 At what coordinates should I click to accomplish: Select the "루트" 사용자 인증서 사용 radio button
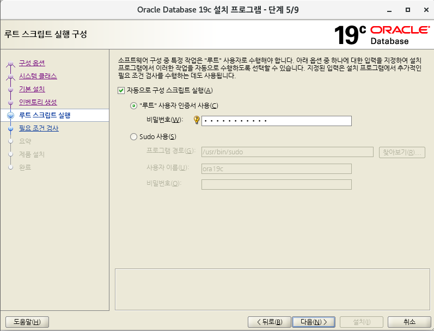[134, 106]
